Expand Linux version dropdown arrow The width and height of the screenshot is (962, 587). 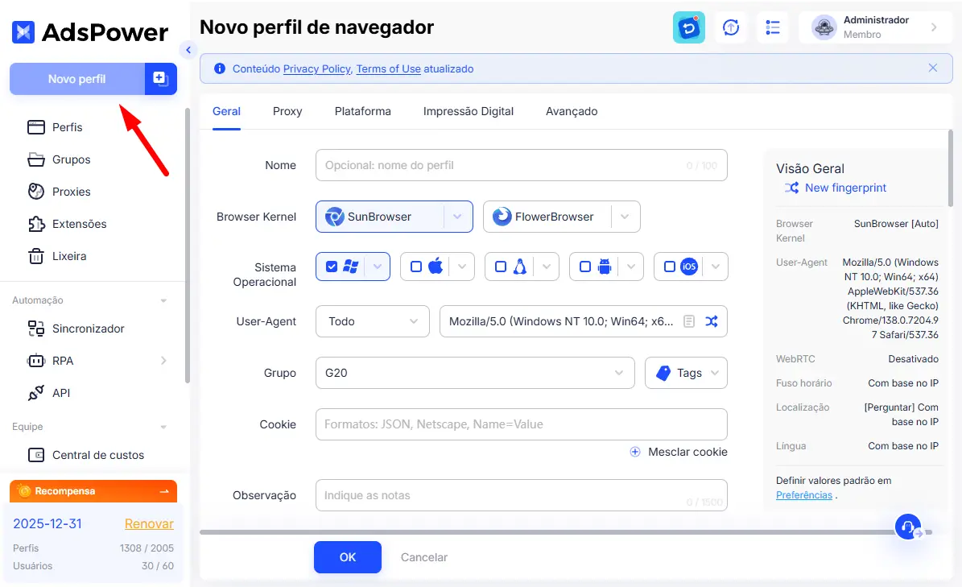pyautogui.click(x=547, y=267)
